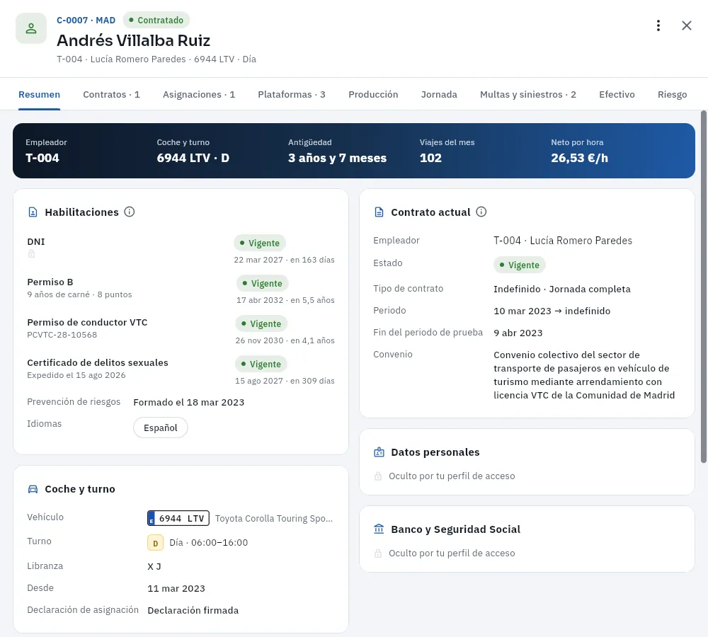
Task: Click the lock icon in Banco y Seguridad Social
Action: [x=378, y=553]
